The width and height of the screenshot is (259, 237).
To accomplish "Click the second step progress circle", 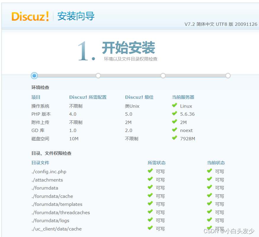I will coord(98,76).
